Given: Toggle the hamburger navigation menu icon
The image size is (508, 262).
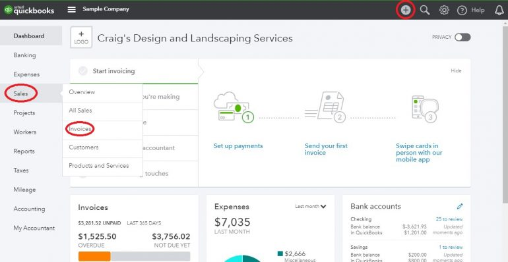Looking at the screenshot, I should [72, 9].
